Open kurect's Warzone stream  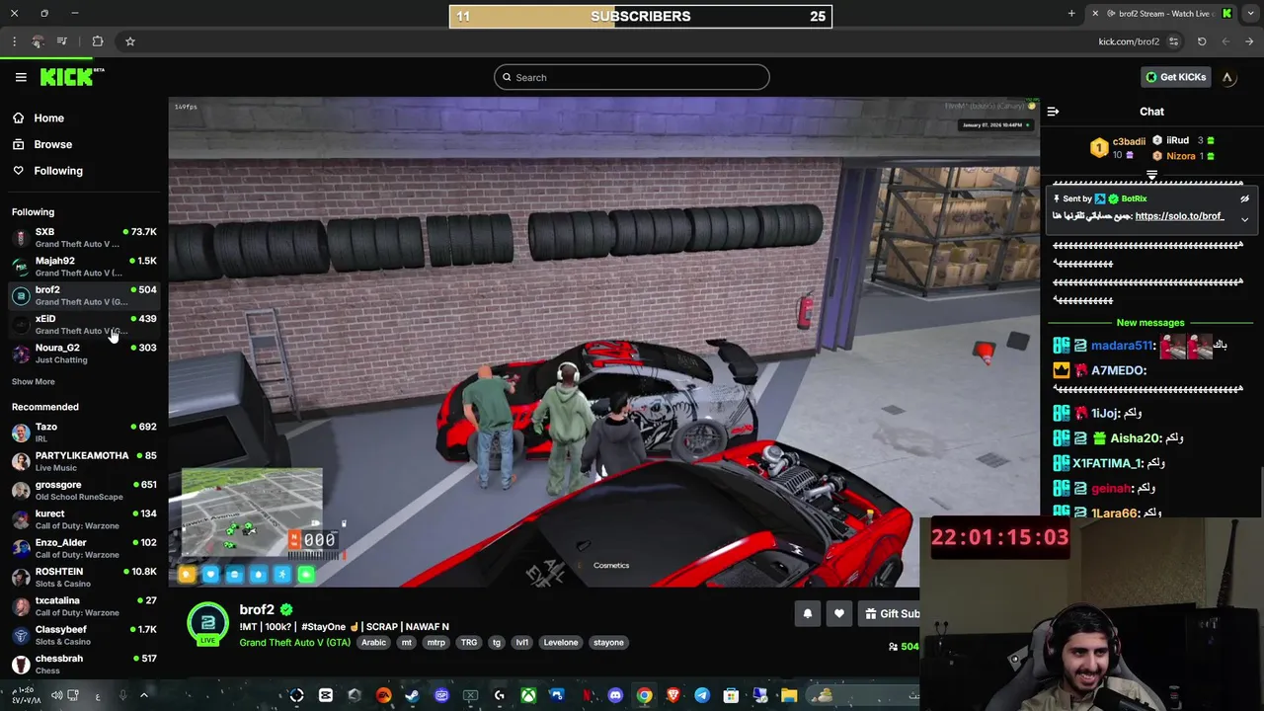[x=84, y=519]
